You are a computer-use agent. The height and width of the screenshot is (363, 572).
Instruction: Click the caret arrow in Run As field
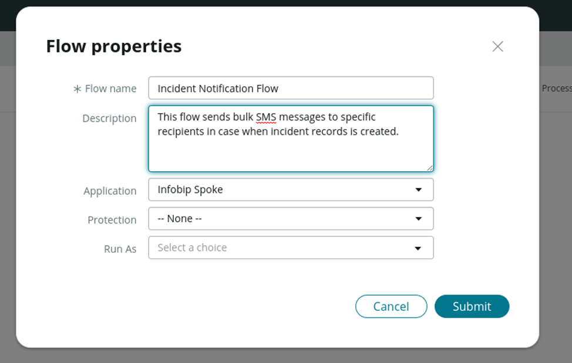tap(418, 248)
